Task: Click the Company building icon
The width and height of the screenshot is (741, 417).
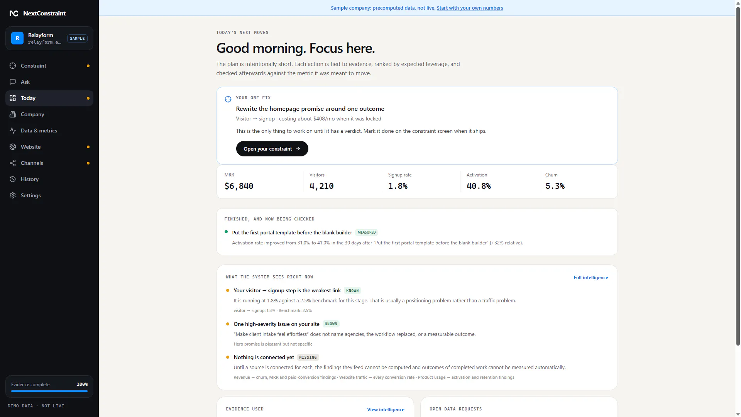Action: point(13,114)
